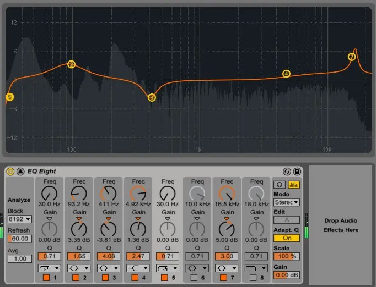
Task: Click the Drop Audio Effects Here area
Action: [341, 225]
